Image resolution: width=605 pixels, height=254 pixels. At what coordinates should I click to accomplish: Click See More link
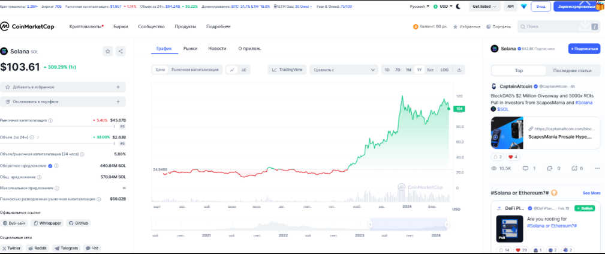(x=591, y=193)
